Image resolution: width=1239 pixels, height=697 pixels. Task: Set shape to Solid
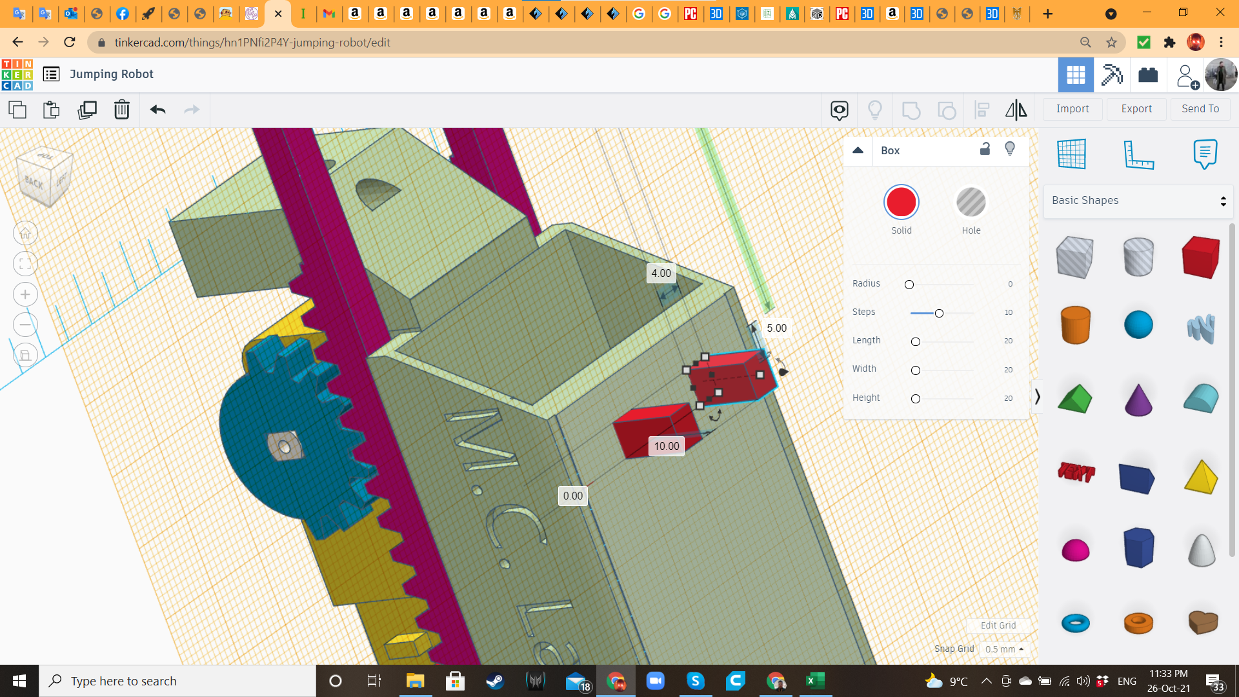pos(901,203)
